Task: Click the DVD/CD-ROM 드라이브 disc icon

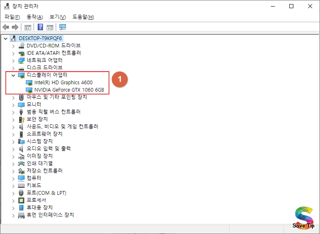Action: [x=21, y=46]
